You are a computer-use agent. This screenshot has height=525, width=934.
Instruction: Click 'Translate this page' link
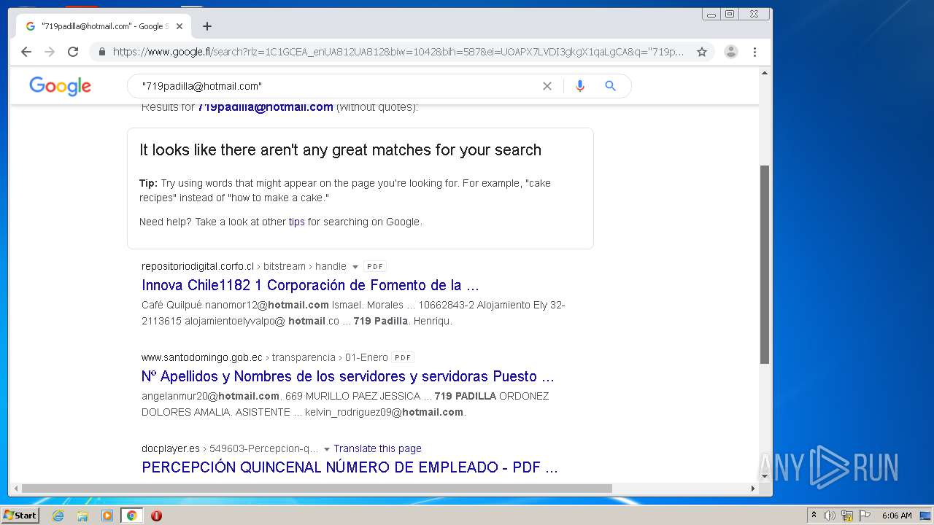[x=377, y=448]
